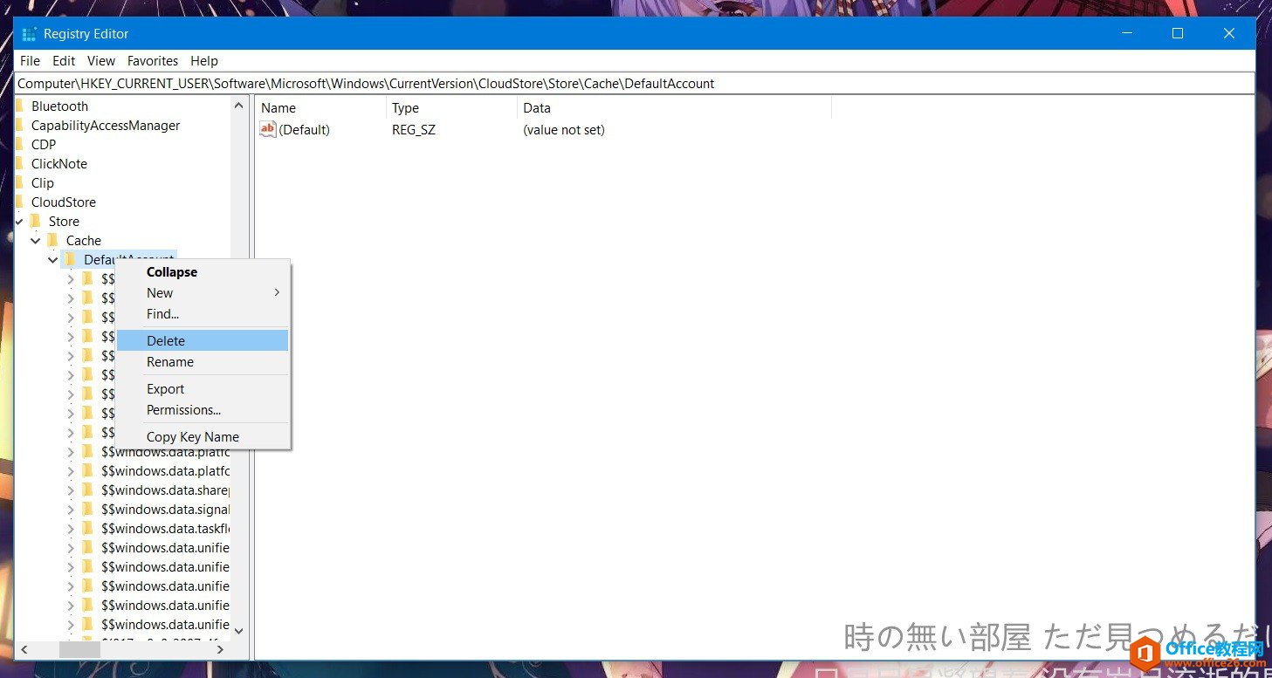
Task: Click the Store key folder icon
Action: (36, 221)
